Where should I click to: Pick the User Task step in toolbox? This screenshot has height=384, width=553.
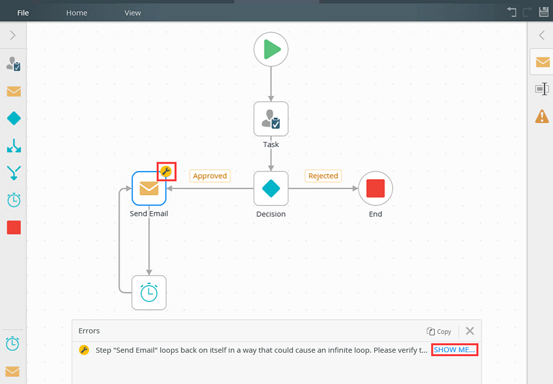point(14,64)
